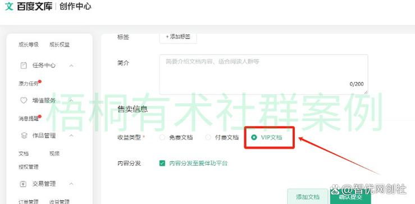Open 原力任务 in sidebar
The width and height of the screenshot is (415, 204).
pos(29,83)
